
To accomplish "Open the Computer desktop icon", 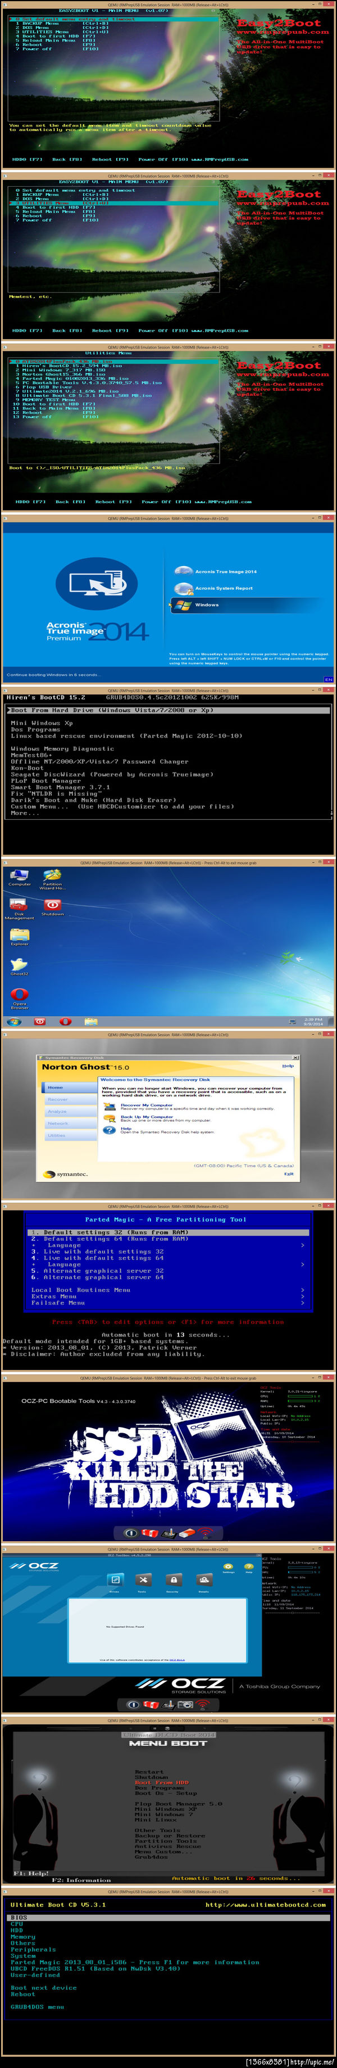I will tap(19, 877).
